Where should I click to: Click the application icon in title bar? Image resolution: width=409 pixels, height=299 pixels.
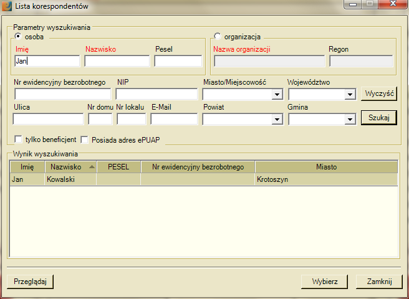(x=6, y=6)
